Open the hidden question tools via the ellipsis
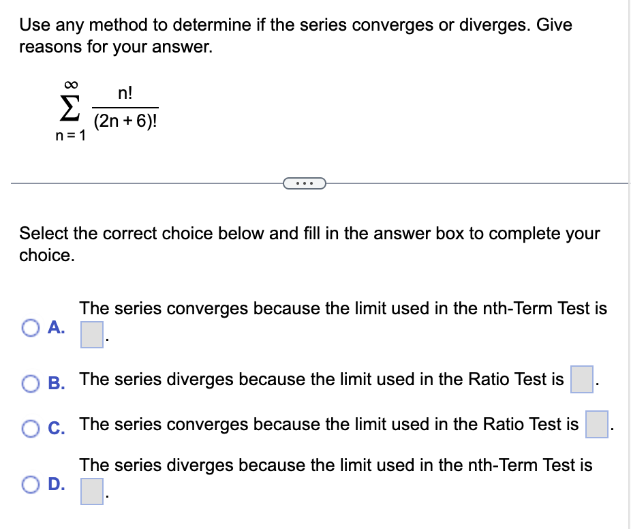Screen dimensions: 631x529 point(305,183)
